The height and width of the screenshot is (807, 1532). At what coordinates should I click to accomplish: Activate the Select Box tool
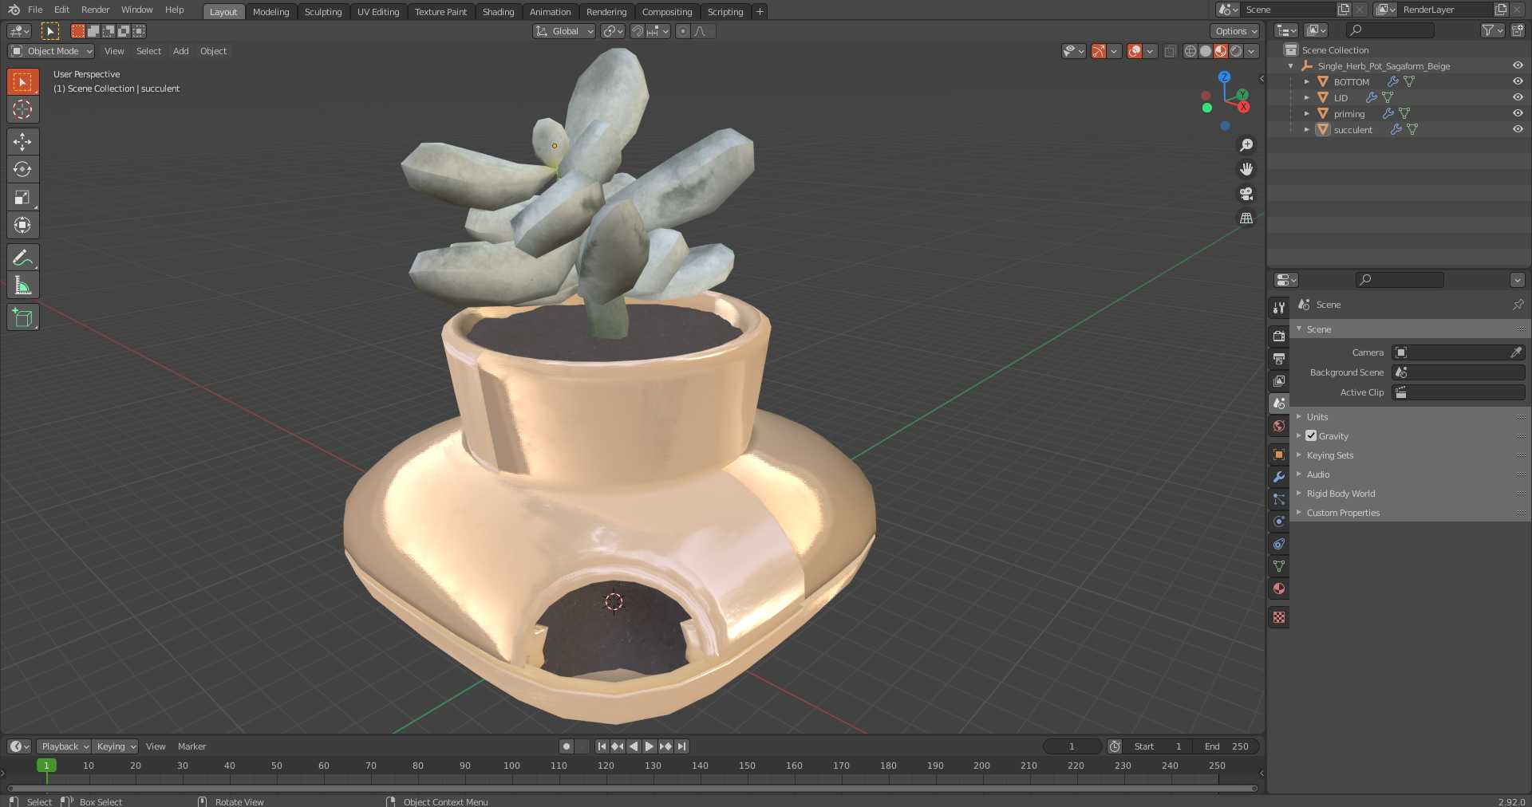coord(22,81)
